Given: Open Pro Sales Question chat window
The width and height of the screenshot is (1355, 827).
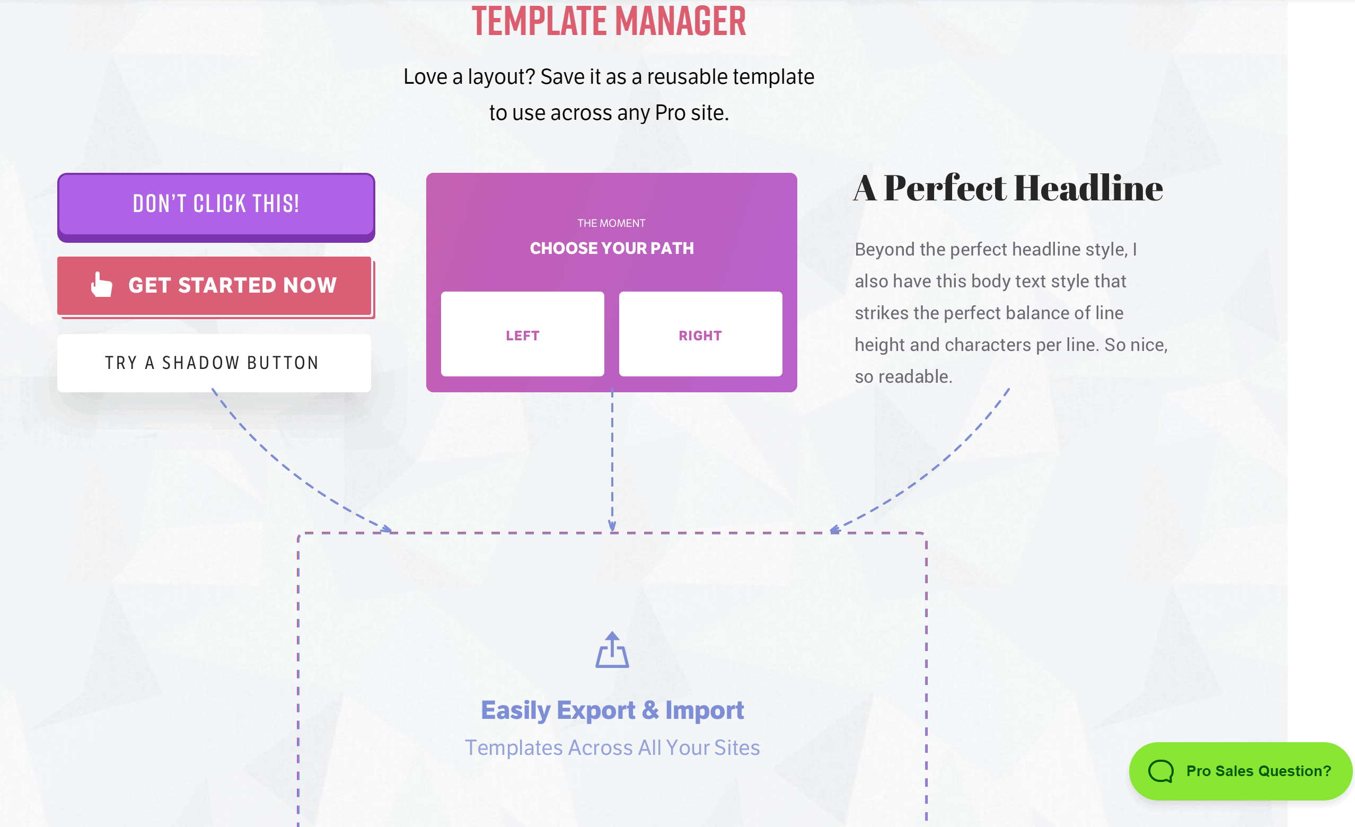Looking at the screenshot, I should [x=1245, y=771].
